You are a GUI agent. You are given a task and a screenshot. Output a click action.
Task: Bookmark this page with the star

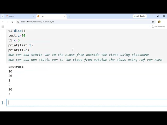coord(153,22)
